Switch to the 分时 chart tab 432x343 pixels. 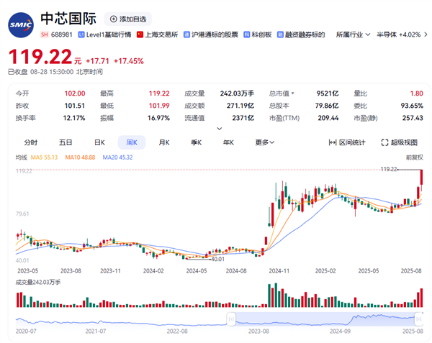point(30,142)
